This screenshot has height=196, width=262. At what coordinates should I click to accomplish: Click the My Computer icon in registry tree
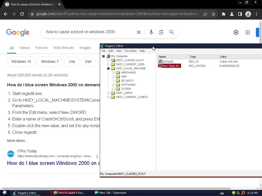[108, 56]
